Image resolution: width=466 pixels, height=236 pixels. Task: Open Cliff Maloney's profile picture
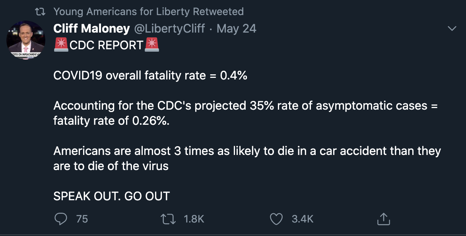pyautogui.click(x=26, y=40)
